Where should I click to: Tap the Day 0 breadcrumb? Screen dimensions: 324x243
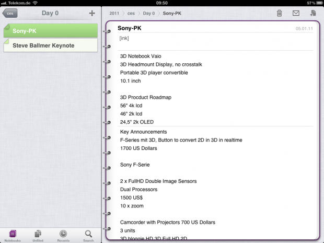coord(149,13)
